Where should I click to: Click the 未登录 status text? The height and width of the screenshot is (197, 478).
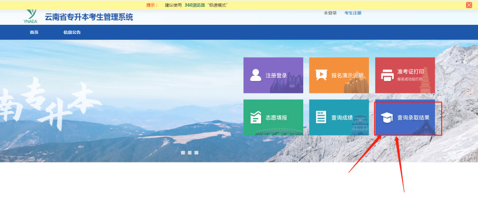point(330,13)
